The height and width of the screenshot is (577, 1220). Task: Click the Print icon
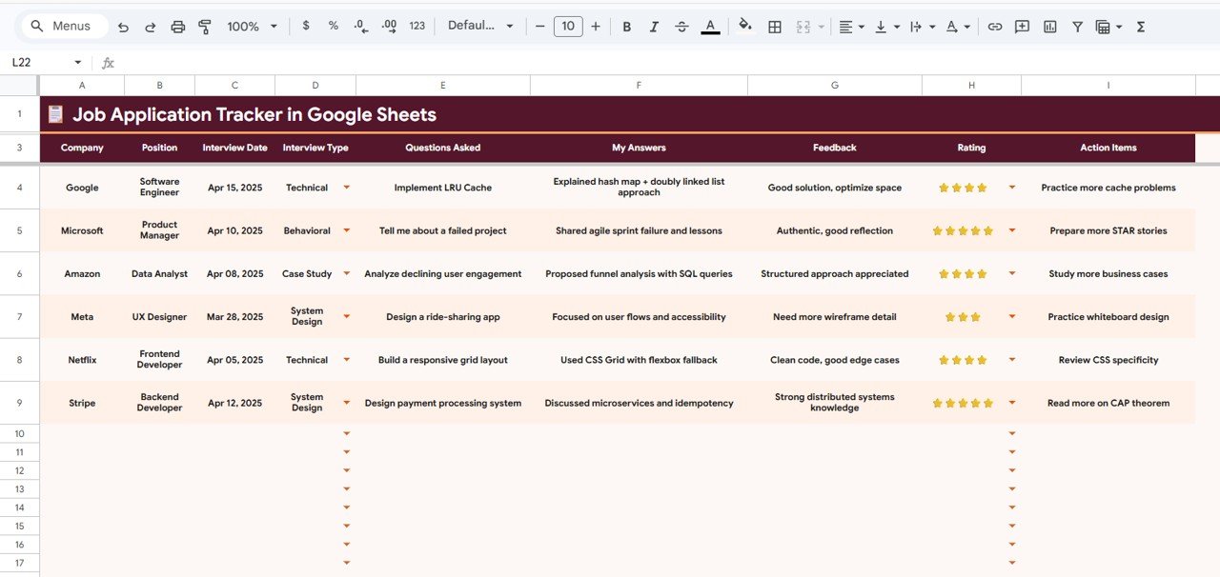pos(177,27)
